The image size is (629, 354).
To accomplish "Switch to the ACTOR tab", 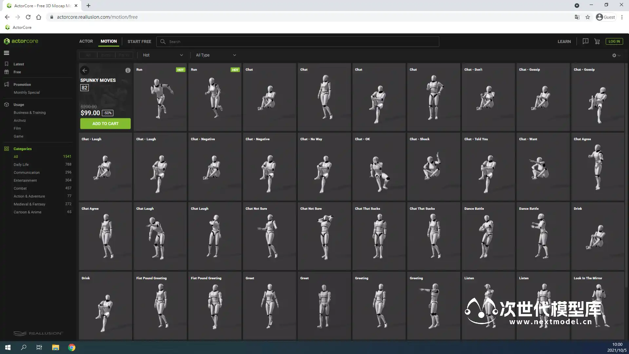I will (x=86, y=41).
